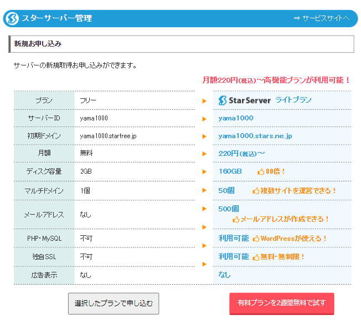Click the フリー plan value cell

88,100
